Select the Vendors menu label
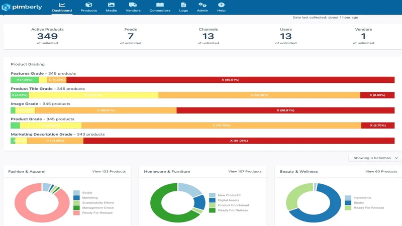The width and height of the screenshot is (402, 226). point(133,11)
